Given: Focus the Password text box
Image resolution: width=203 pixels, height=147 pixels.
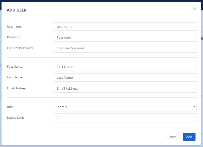Looking at the screenshot, I should [x=125, y=37].
